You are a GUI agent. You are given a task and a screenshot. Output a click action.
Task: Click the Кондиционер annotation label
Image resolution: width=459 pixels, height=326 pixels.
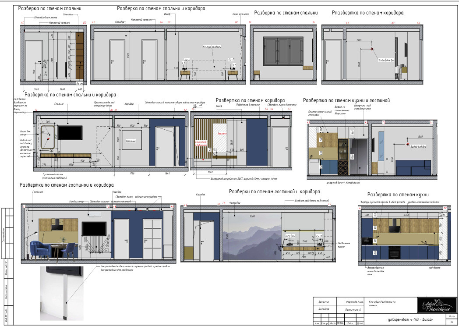[76, 202]
